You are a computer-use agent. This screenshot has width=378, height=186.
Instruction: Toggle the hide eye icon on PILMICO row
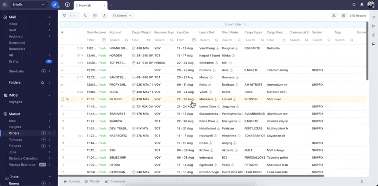click(68, 99)
